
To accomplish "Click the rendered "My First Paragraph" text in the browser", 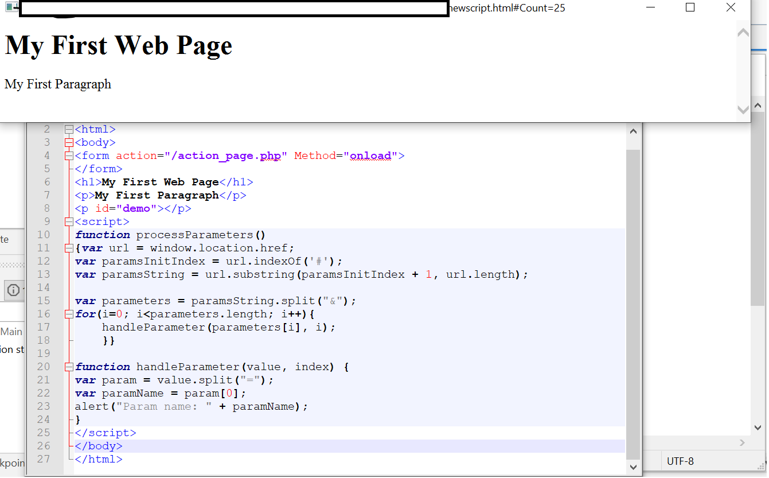I will point(58,84).
